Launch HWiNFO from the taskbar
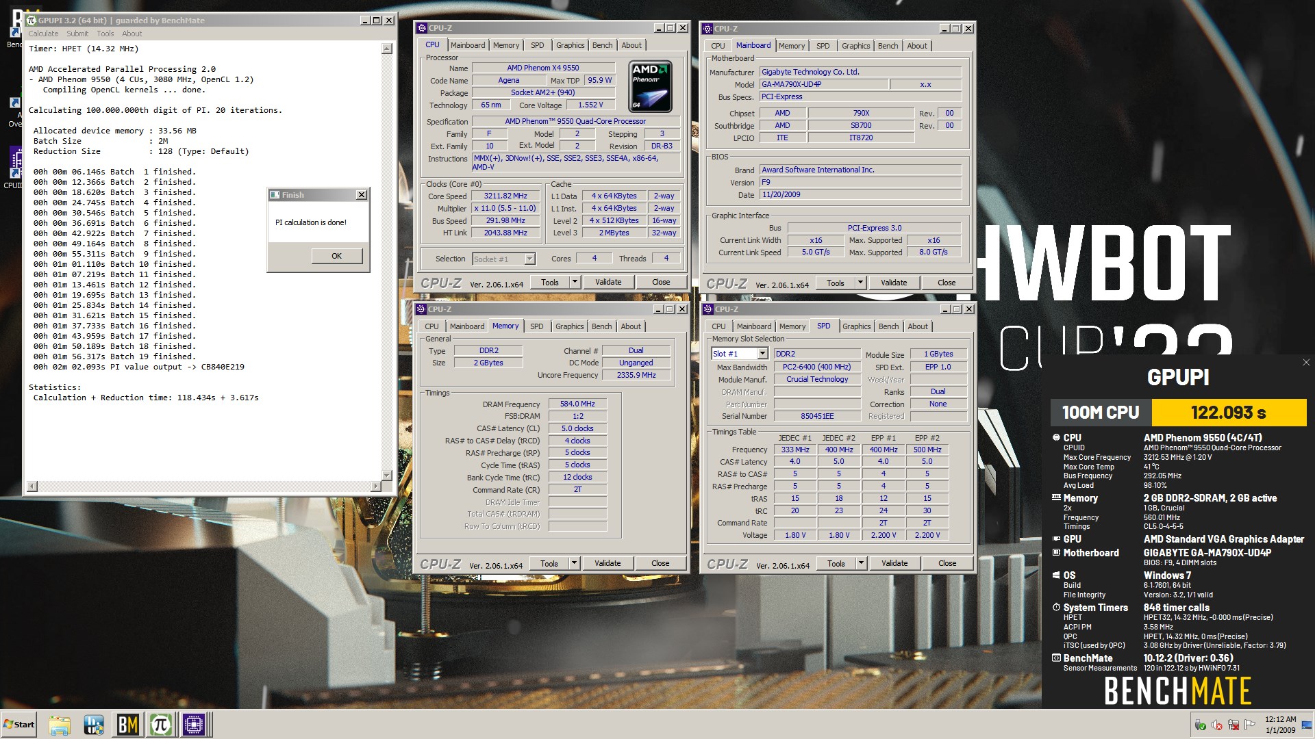The height and width of the screenshot is (739, 1315). [x=94, y=725]
